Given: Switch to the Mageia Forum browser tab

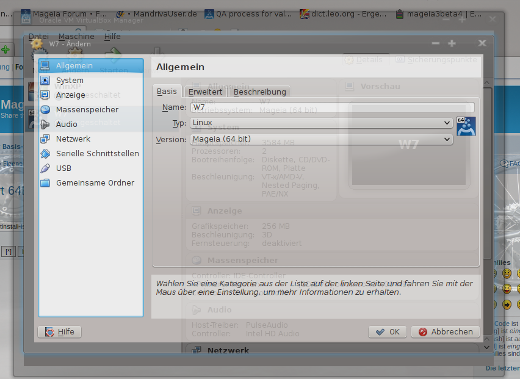Looking at the screenshot, I should click(64, 14).
